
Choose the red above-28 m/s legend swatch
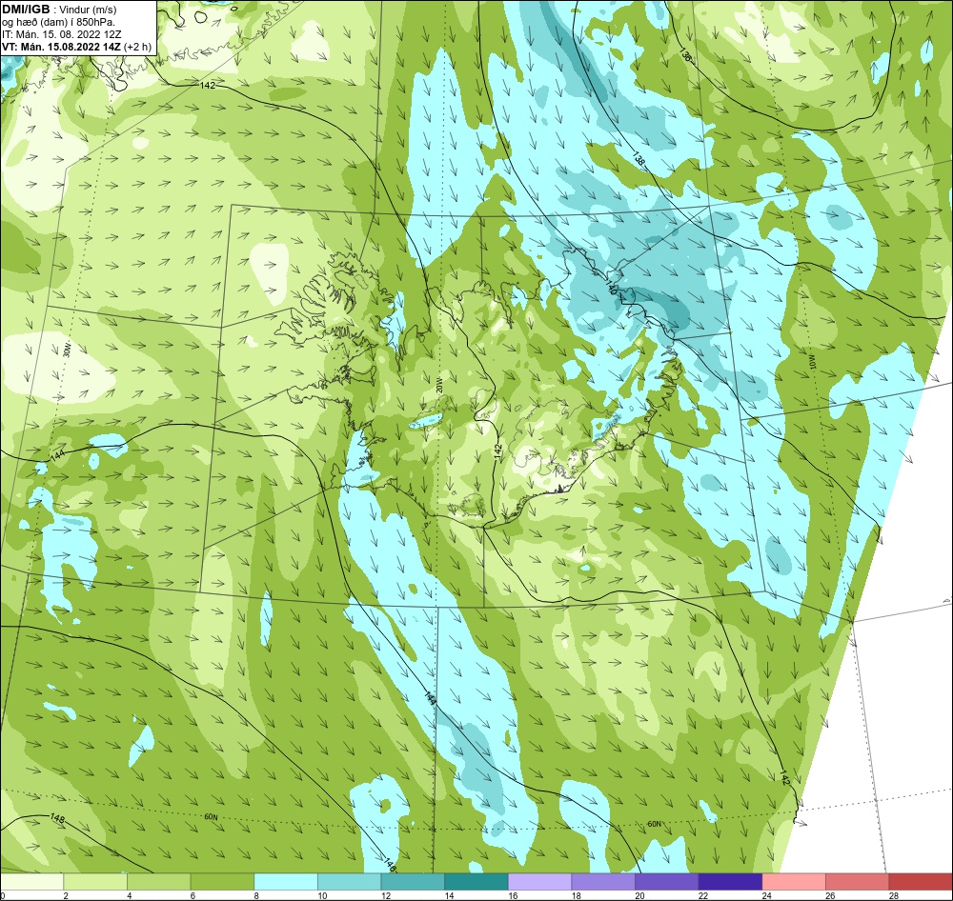[x=921, y=882]
